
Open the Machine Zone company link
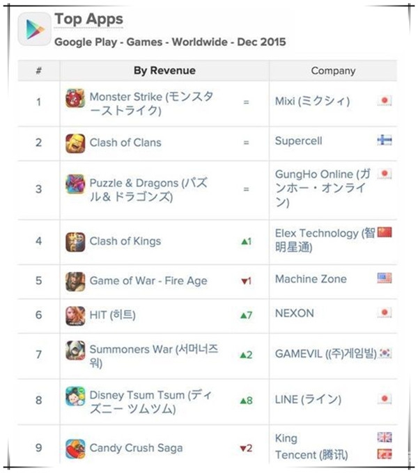[x=311, y=279]
